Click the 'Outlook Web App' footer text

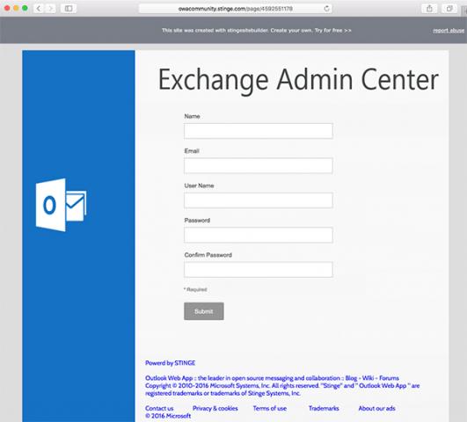coord(169,378)
